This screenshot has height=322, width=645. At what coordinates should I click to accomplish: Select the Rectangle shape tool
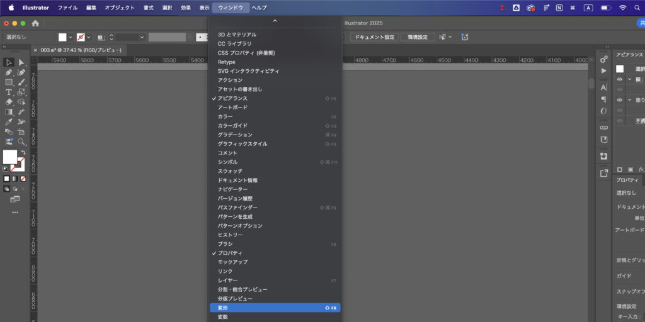click(9, 82)
